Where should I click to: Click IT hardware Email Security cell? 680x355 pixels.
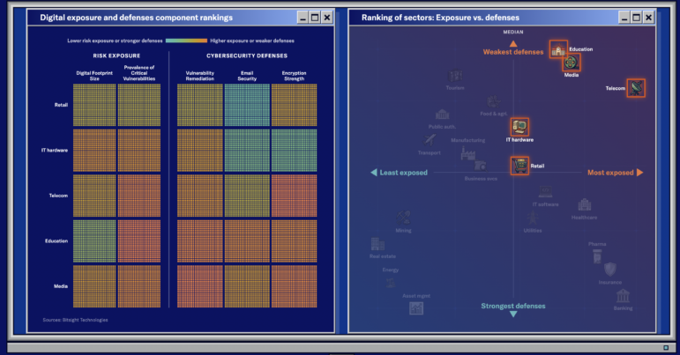pyautogui.click(x=247, y=151)
